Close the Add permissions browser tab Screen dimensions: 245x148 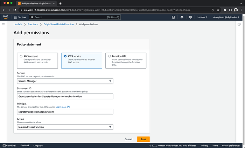click(54, 3)
